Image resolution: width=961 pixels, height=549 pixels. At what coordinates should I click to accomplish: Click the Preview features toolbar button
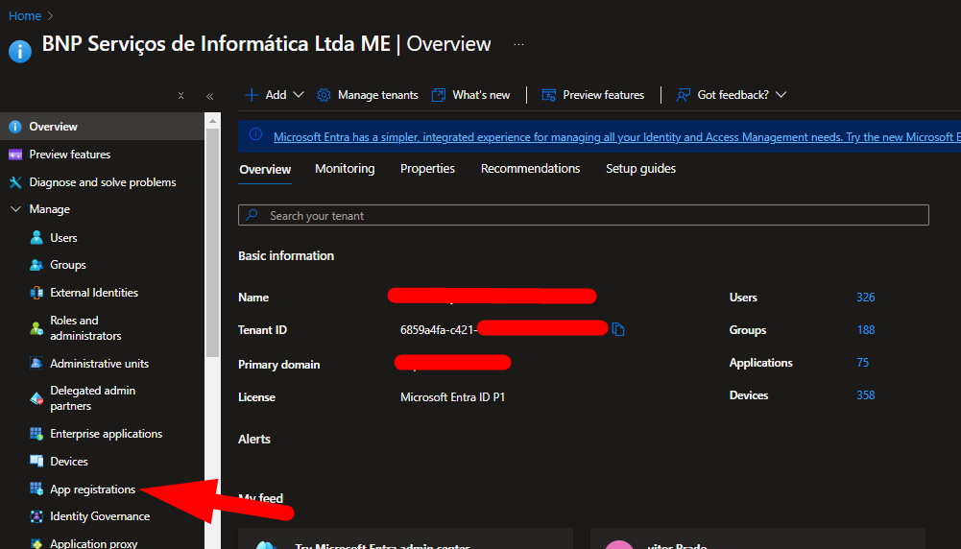coord(592,95)
